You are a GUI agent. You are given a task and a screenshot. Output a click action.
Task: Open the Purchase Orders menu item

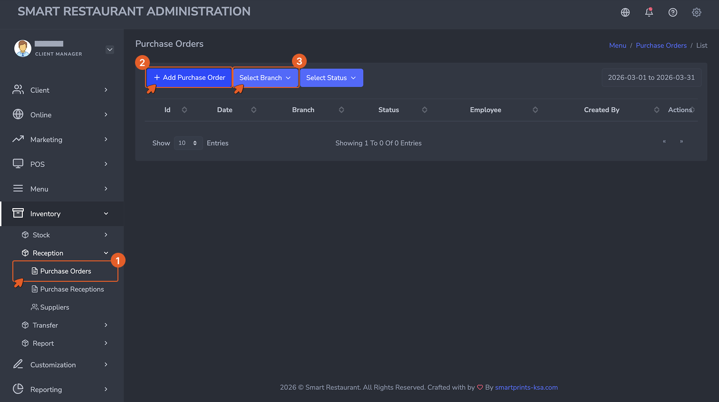click(x=66, y=271)
